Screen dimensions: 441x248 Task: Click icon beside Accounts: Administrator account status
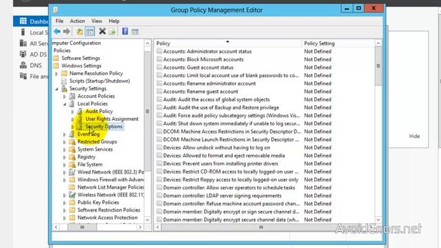[159, 51]
